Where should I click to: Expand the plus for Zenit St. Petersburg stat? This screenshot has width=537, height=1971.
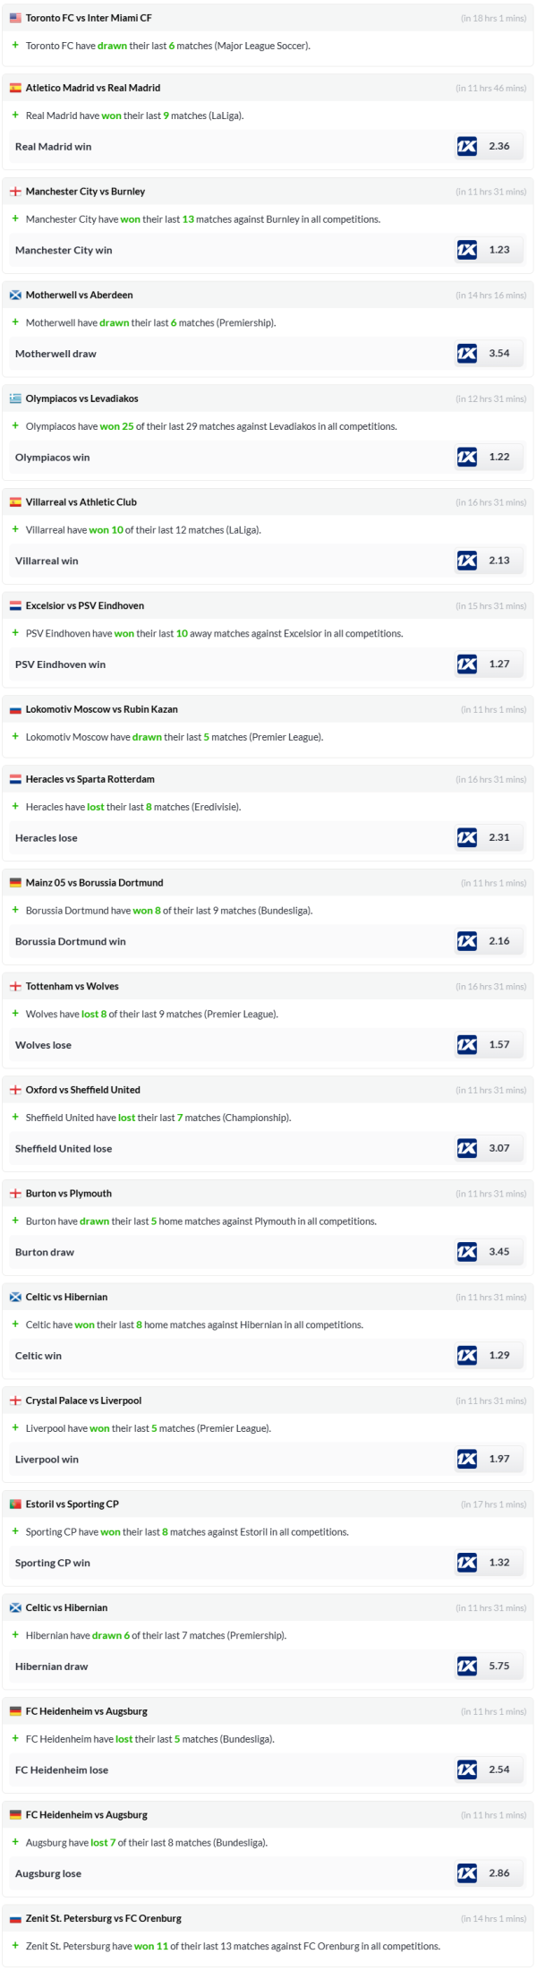tap(15, 1946)
